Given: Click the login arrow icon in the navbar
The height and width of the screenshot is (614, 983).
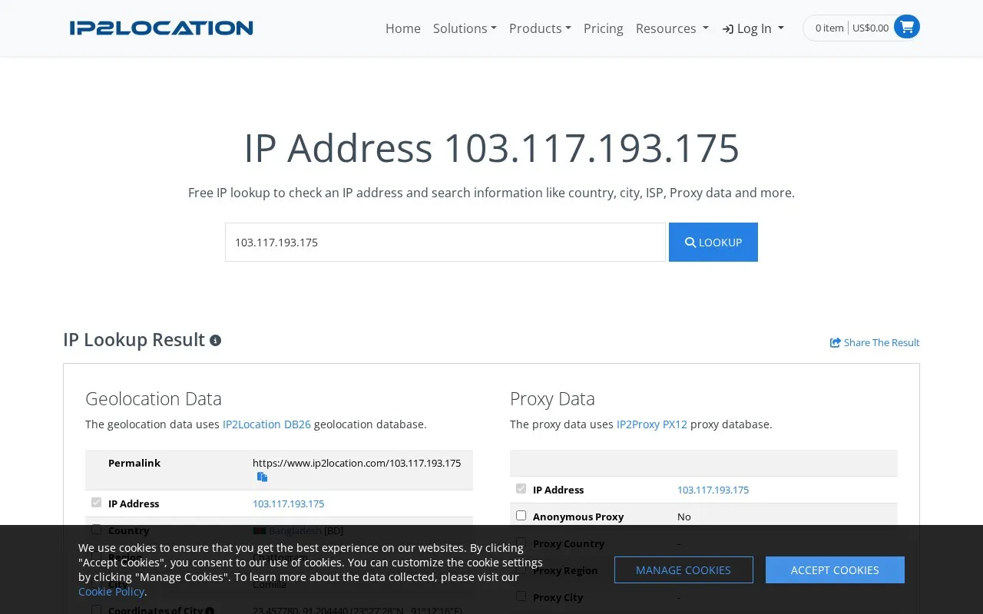Looking at the screenshot, I should (x=728, y=29).
